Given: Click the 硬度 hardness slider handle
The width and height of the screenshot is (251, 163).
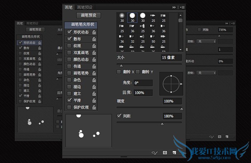Looking at the screenshot, I should (x=181, y=109).
